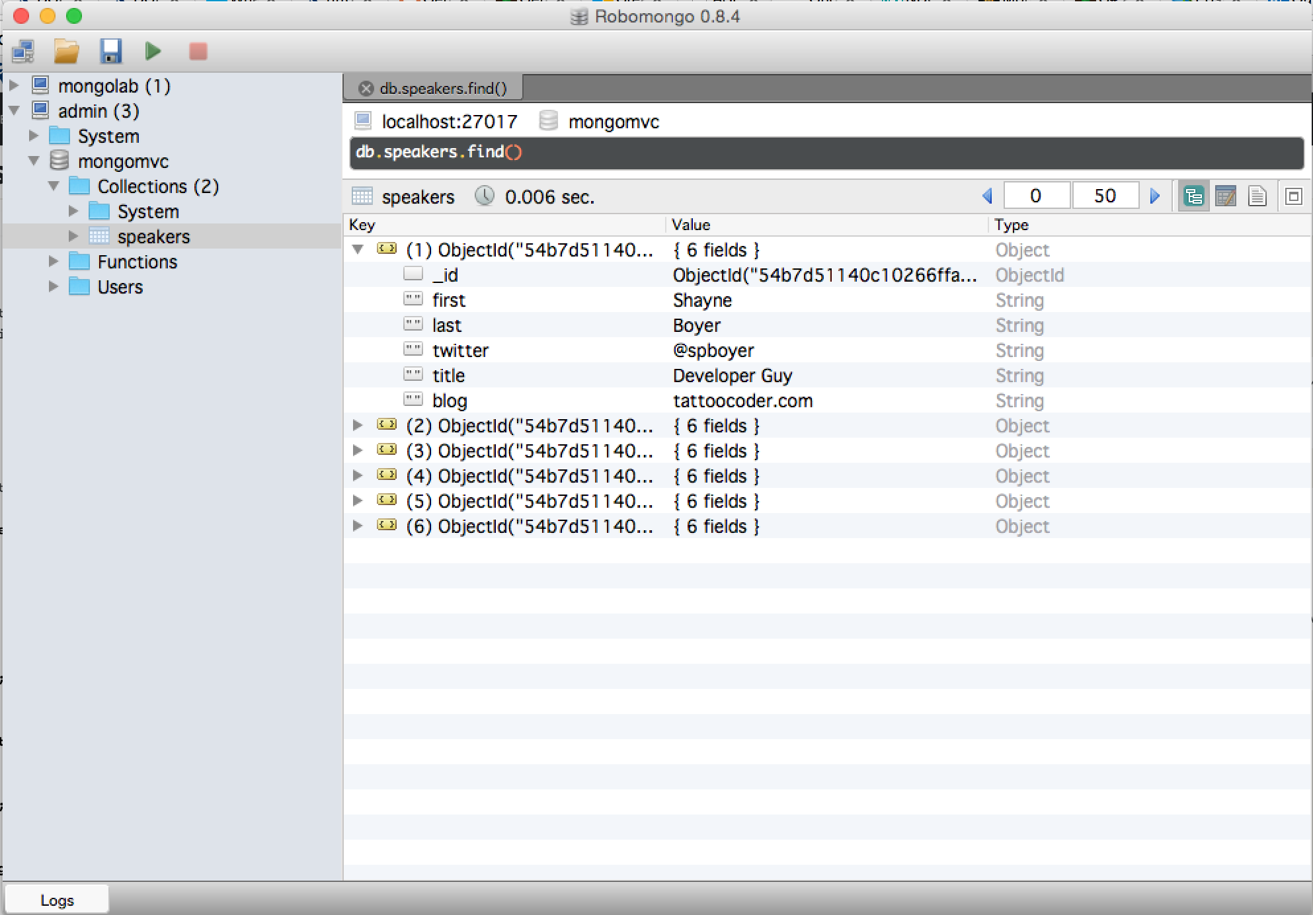Image resolution: width=1313 pixels, height=915 pixels.
Task: Go to next page with right arrow
Action: point(1154,196)
